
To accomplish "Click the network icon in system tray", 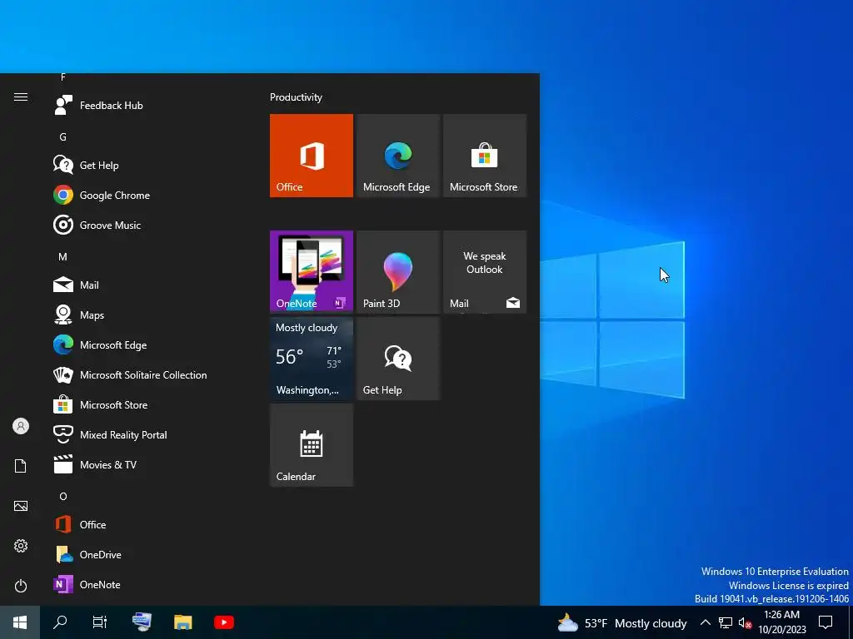I will [726, 622].
